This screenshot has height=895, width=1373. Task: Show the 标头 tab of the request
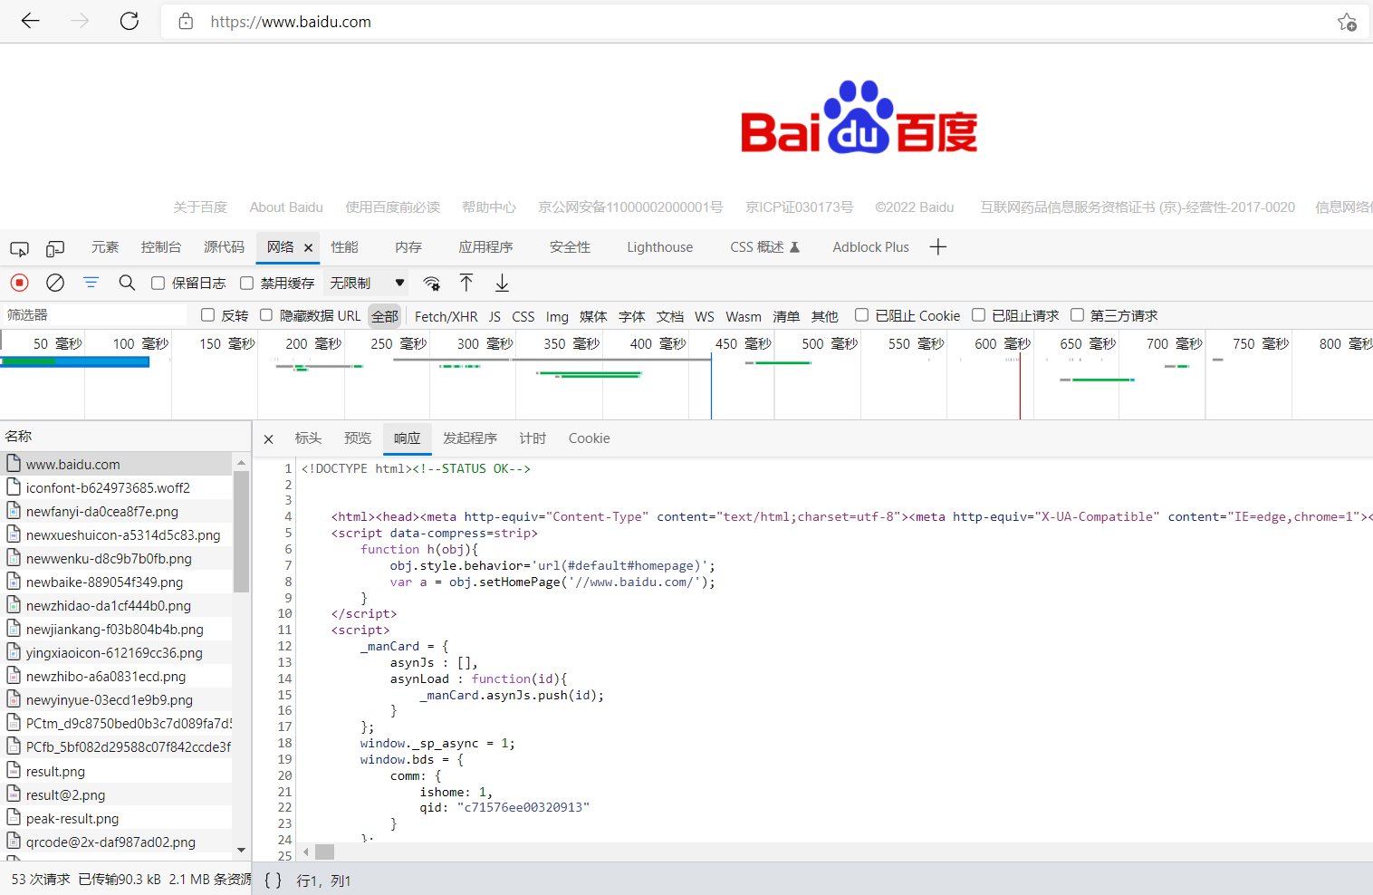pos(308,438)
